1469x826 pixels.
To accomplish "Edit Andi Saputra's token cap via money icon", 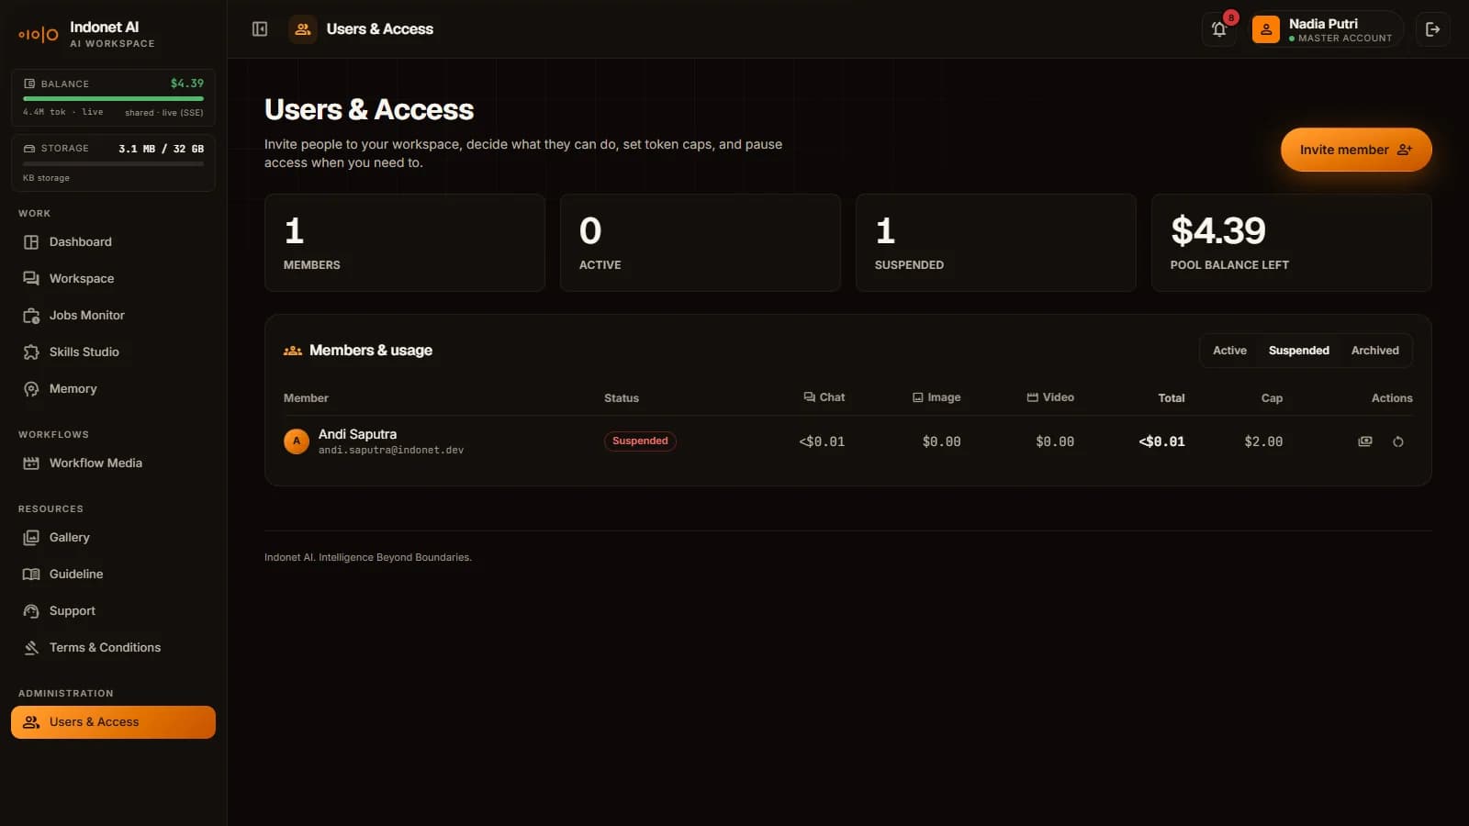I will pos(1365,441).
